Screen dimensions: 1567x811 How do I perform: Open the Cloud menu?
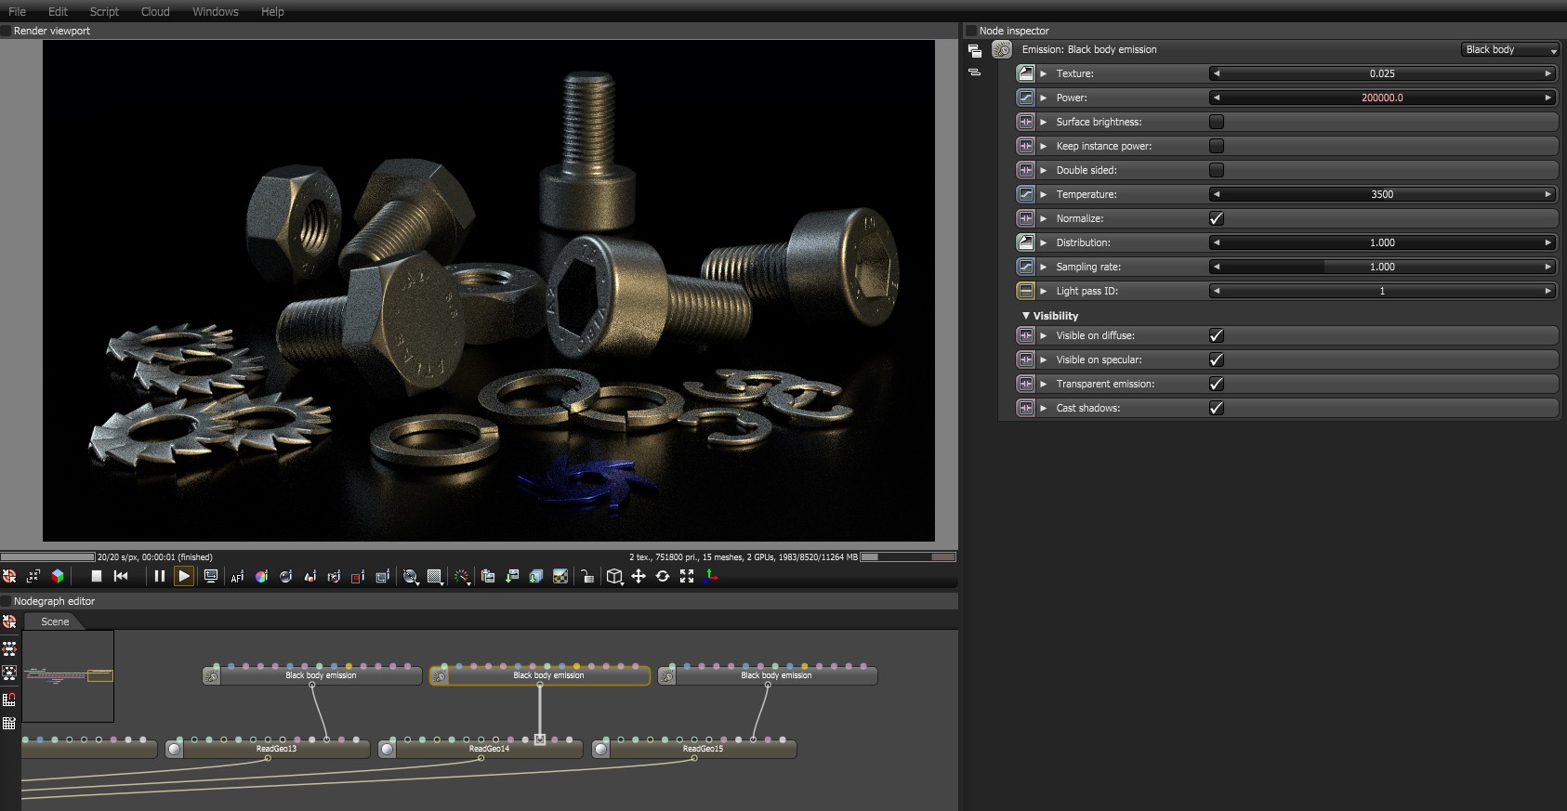click(155, 11)
